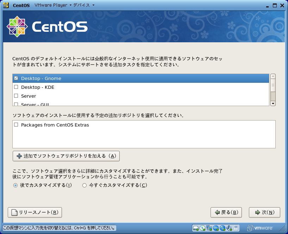Click the task list scrollbar thumb
This screenshot has width=288, height=234.
point(273,85)
